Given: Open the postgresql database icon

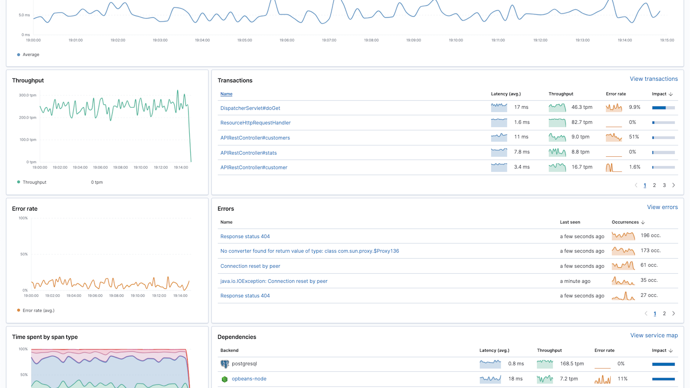Looking at the screenshot, I should [x=225, y=364].
